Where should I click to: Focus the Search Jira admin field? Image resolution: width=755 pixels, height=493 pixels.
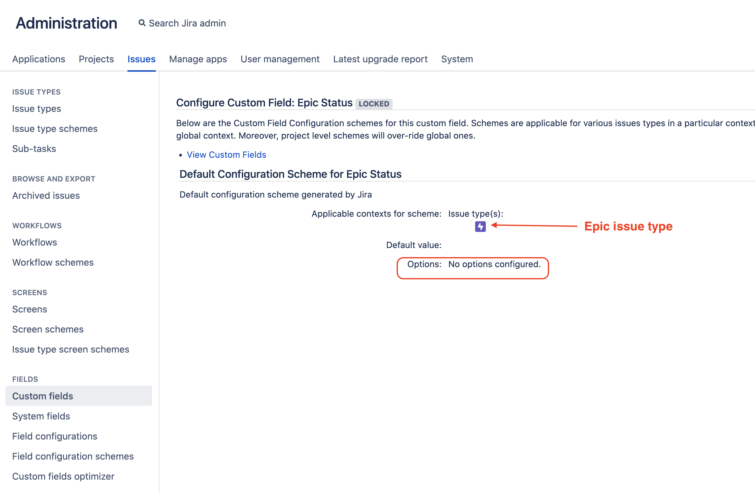point(187,23)
